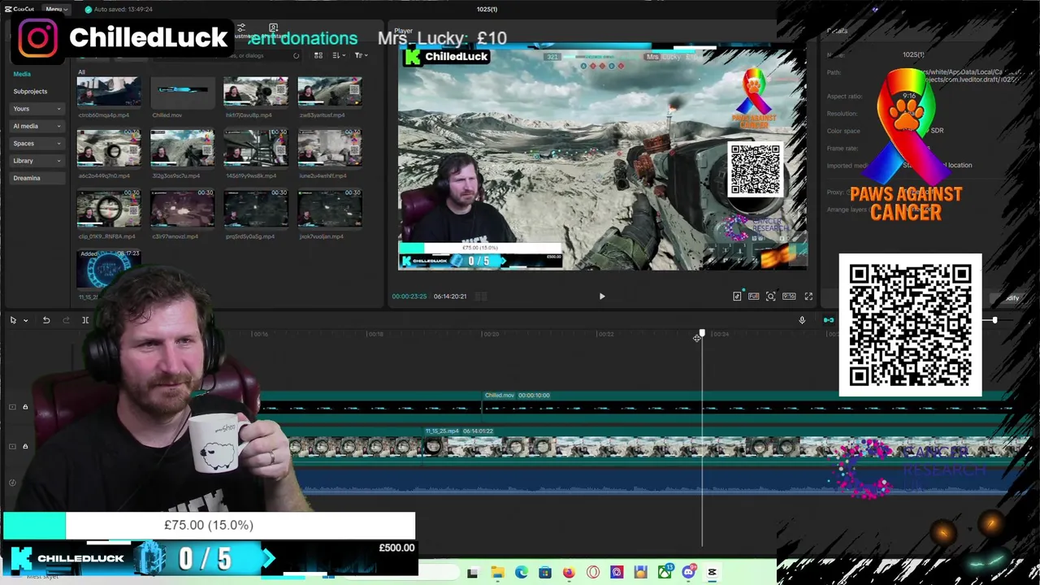
Task: Expand the Library section
Action: (x=37, y=161)
